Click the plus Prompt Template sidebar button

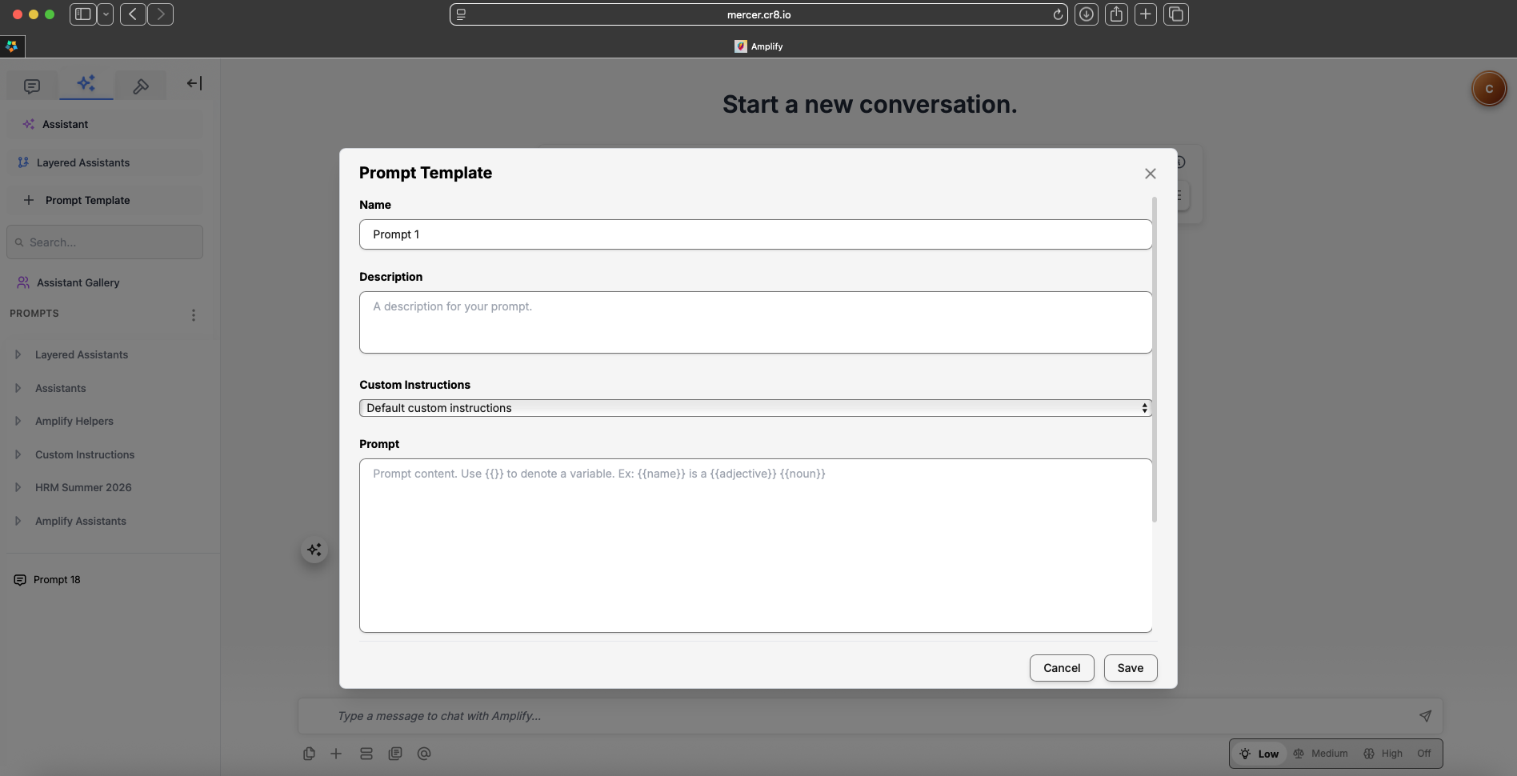coord(105,200)
